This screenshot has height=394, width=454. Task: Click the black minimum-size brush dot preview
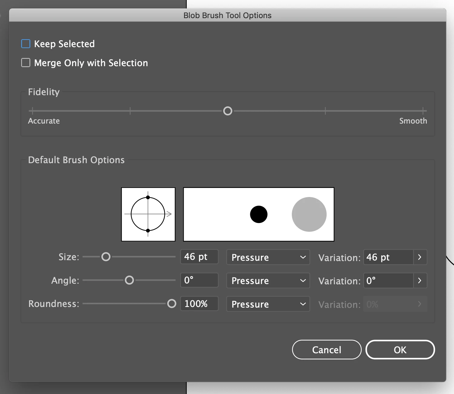(x=259, y=214)
